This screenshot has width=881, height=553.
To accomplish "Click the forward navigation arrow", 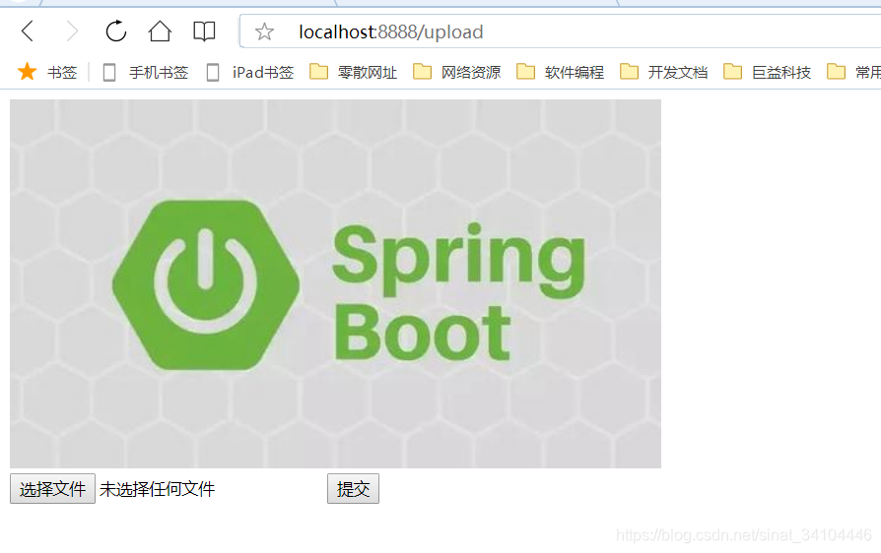I will [x=72, y=31].
